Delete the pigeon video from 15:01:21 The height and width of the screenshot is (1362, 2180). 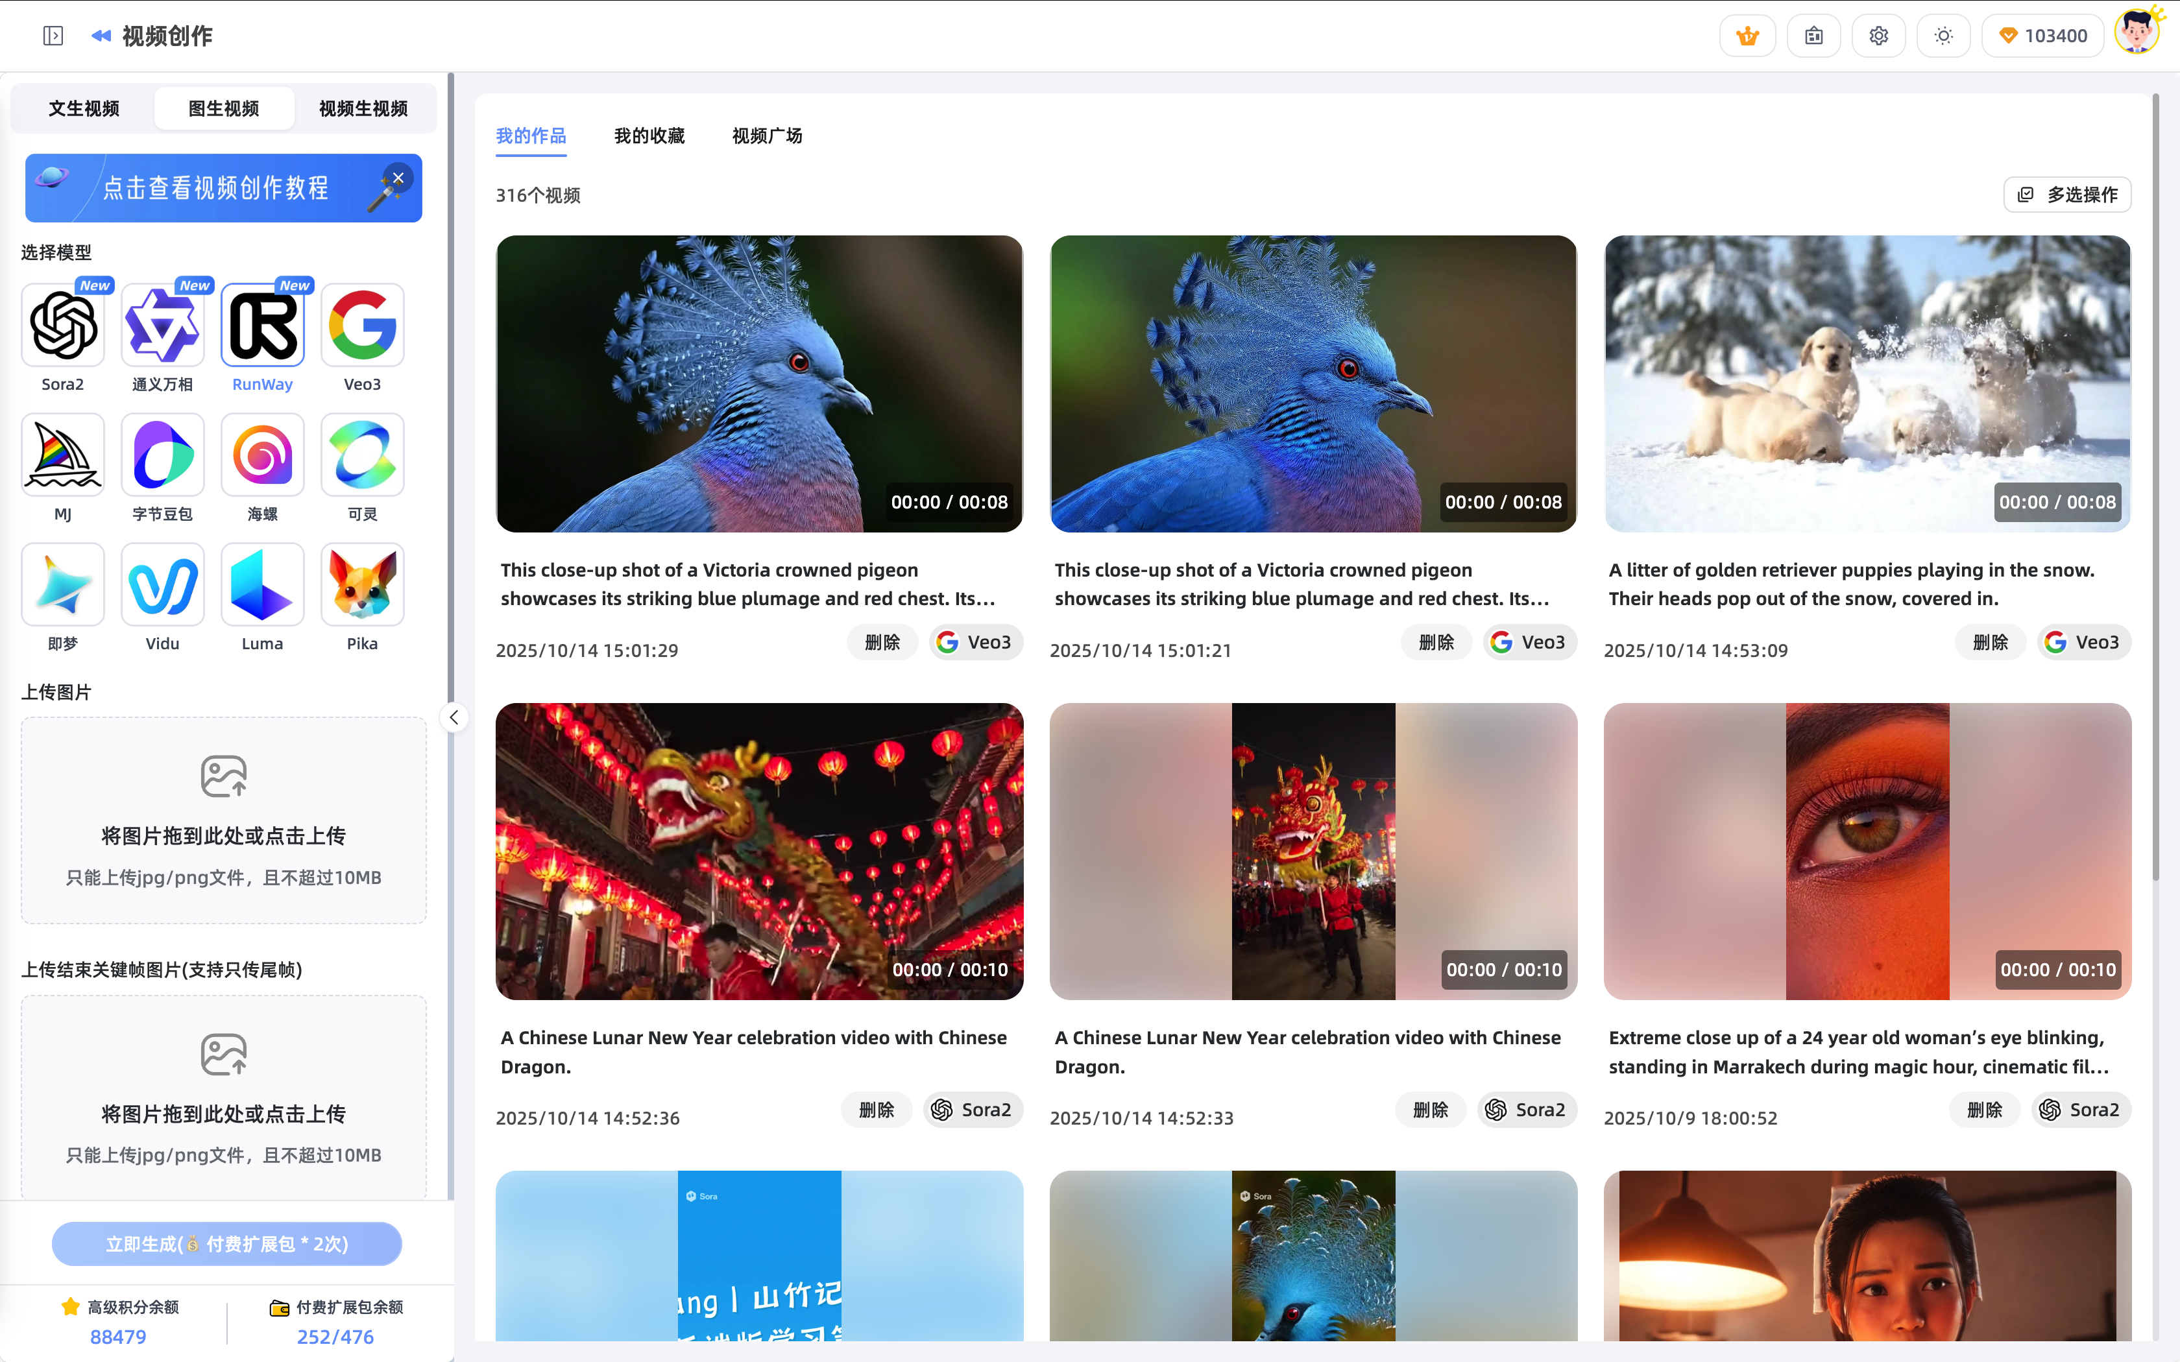[1437, 642]
